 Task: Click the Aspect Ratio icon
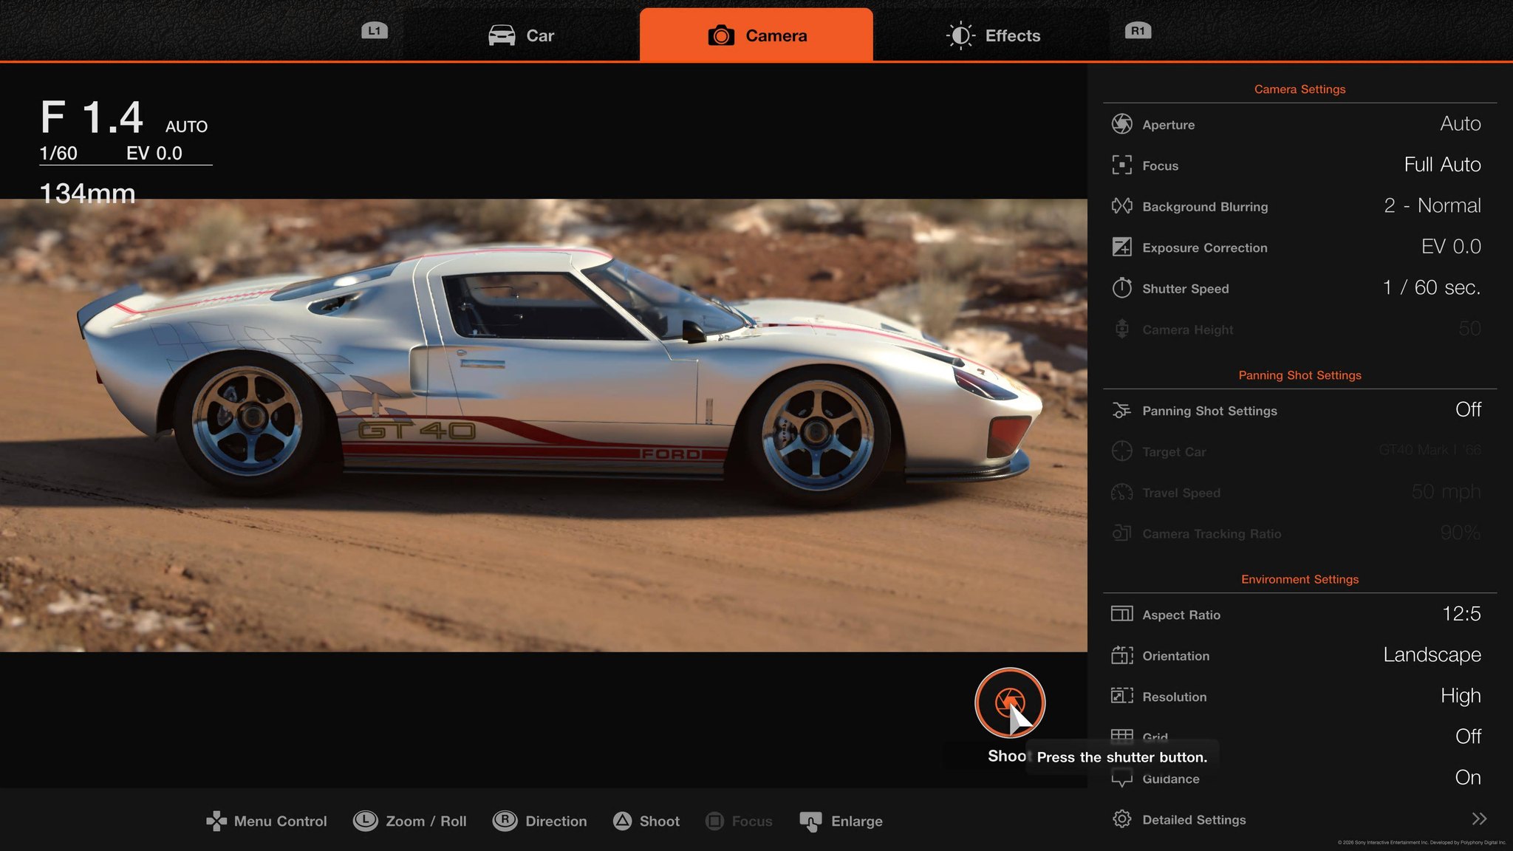[1121, 614]
